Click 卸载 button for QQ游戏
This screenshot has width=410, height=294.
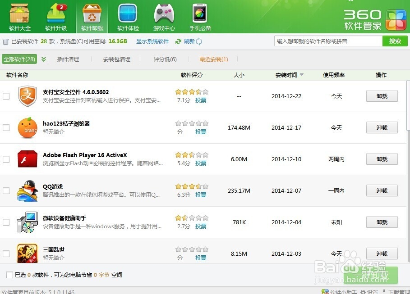click(x=382, y=190)
